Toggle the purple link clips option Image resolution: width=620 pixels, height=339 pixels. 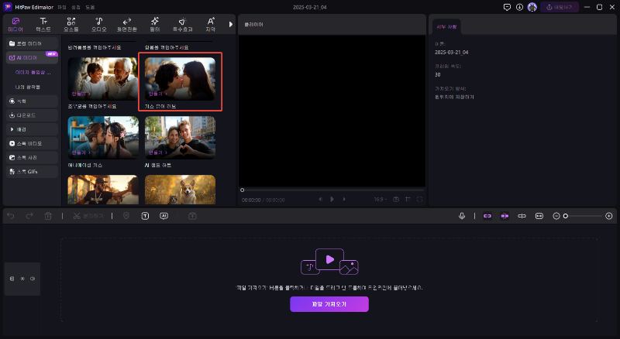(x=487, y=216)
